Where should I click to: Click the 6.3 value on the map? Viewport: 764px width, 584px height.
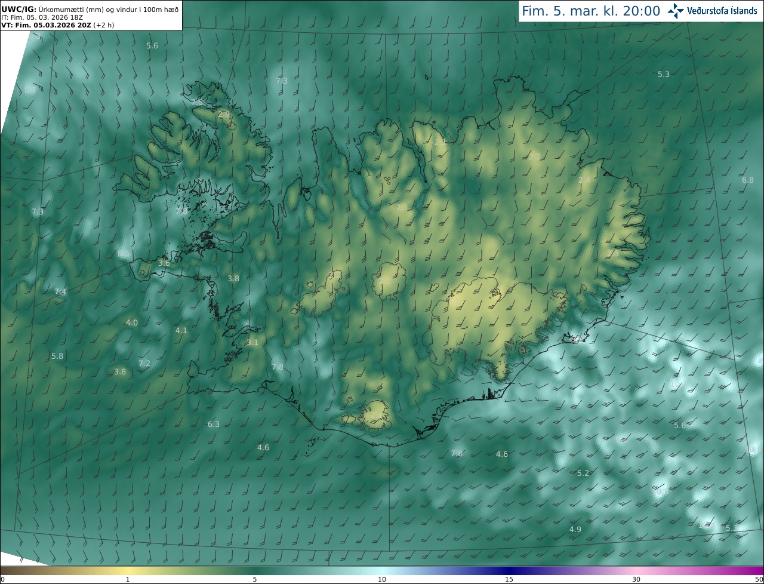pos(214,424)
